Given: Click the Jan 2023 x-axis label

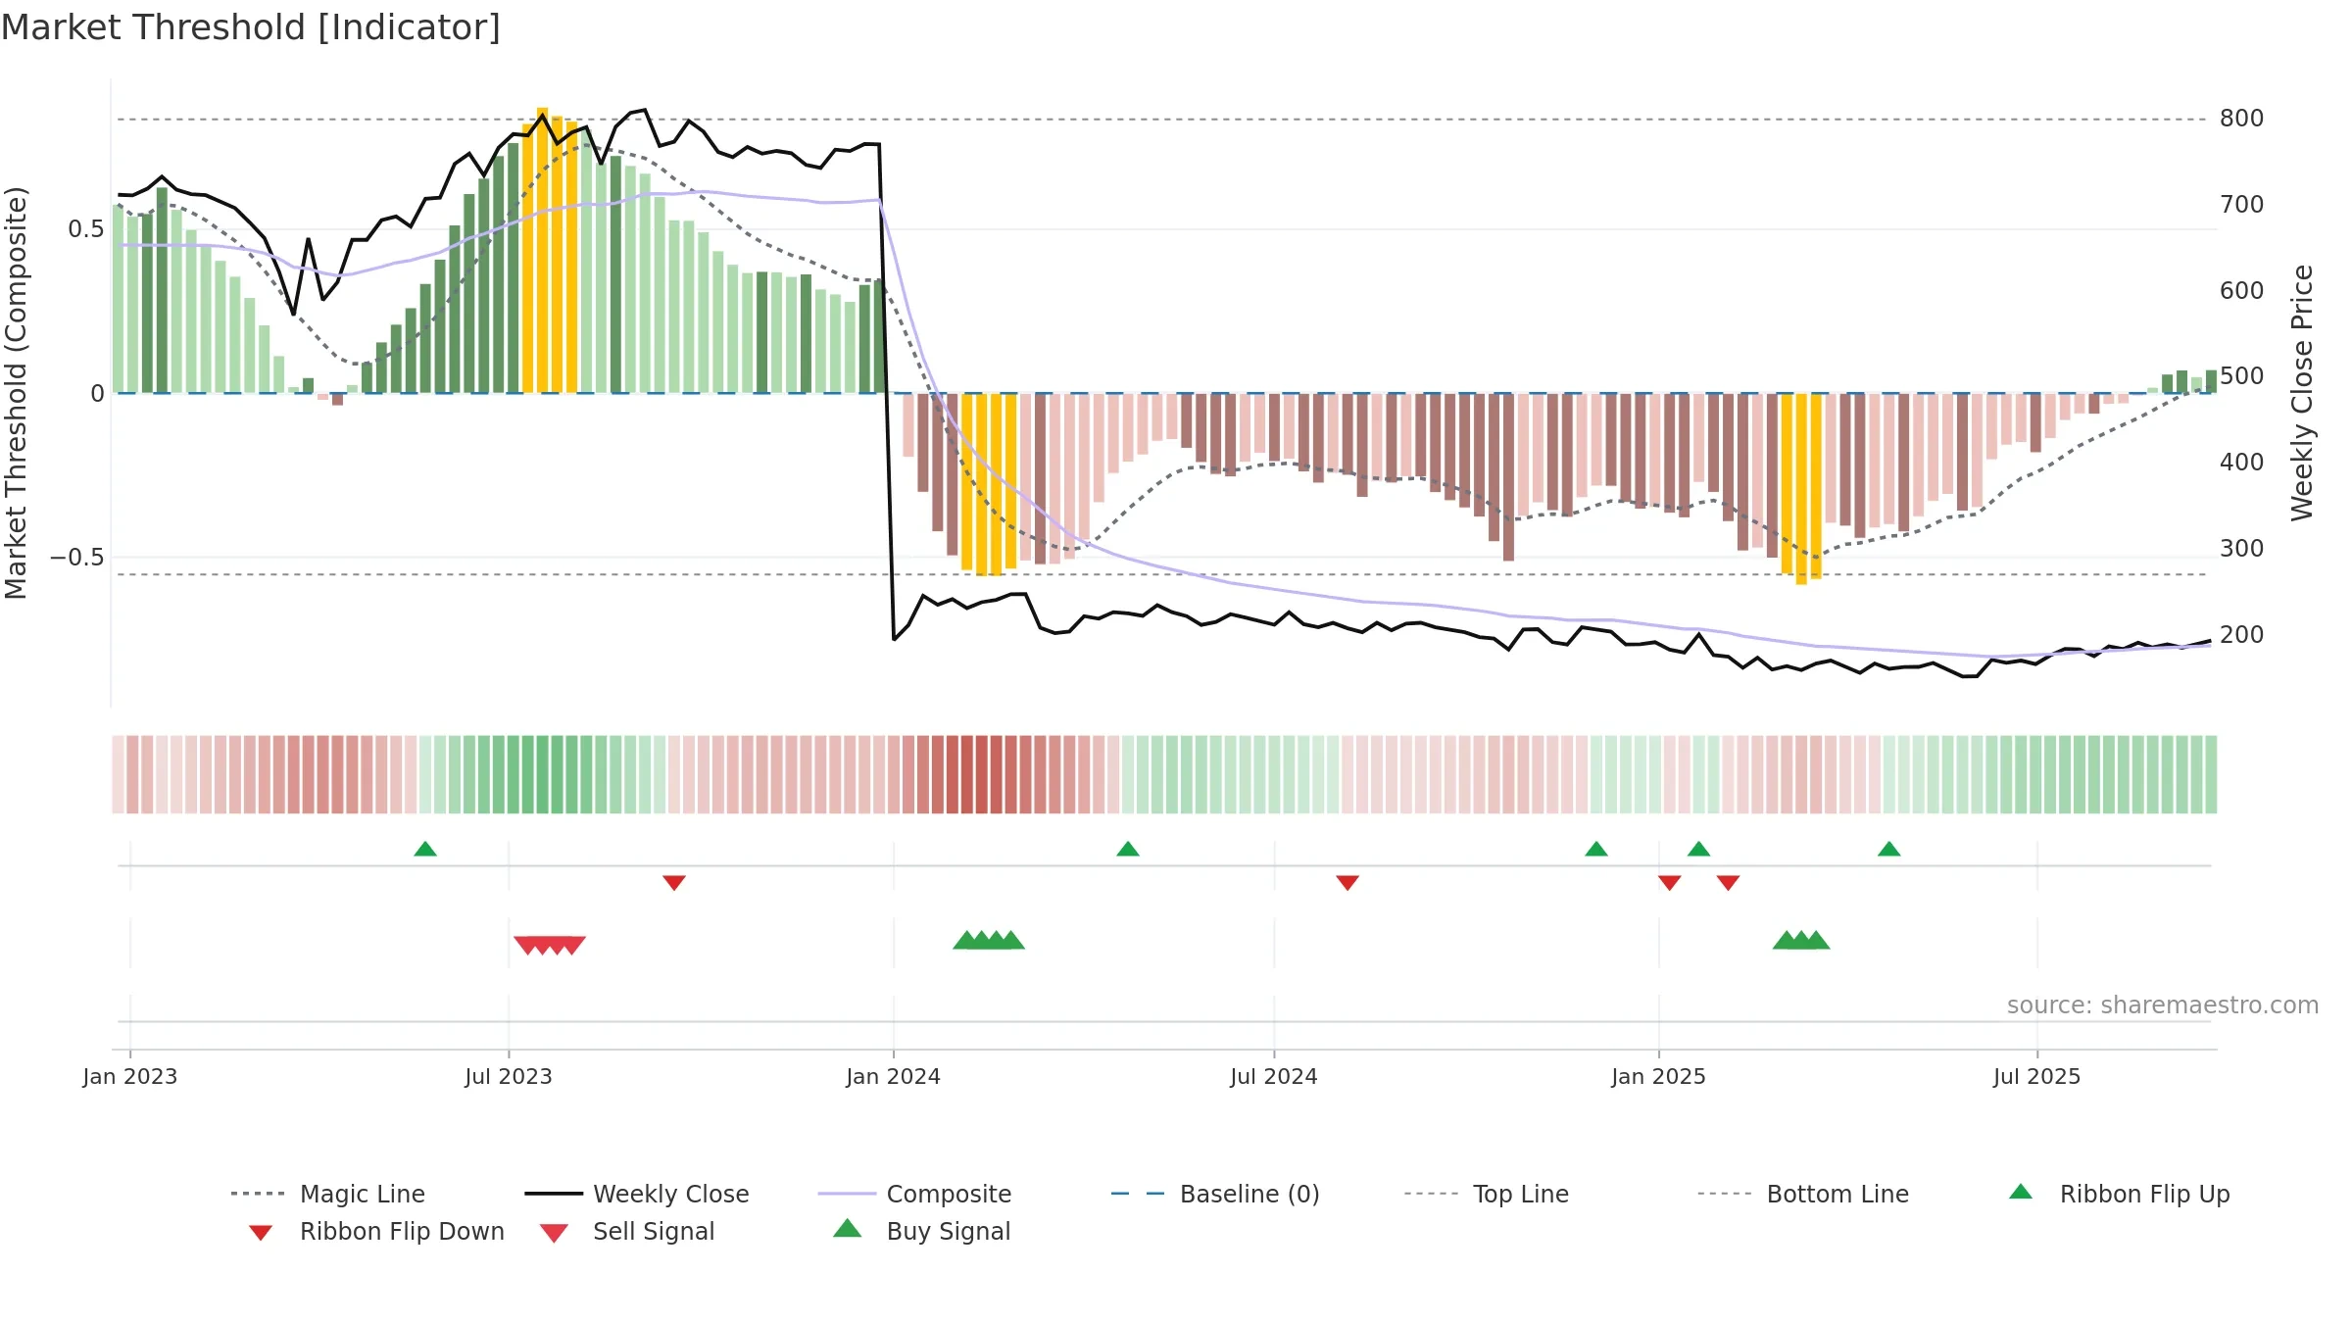Looking at the screenshot, I should pos(130,1077).
